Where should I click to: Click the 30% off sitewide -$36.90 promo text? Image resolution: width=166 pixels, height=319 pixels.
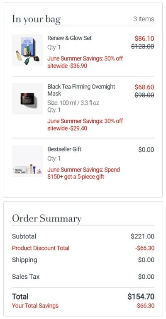85,62
